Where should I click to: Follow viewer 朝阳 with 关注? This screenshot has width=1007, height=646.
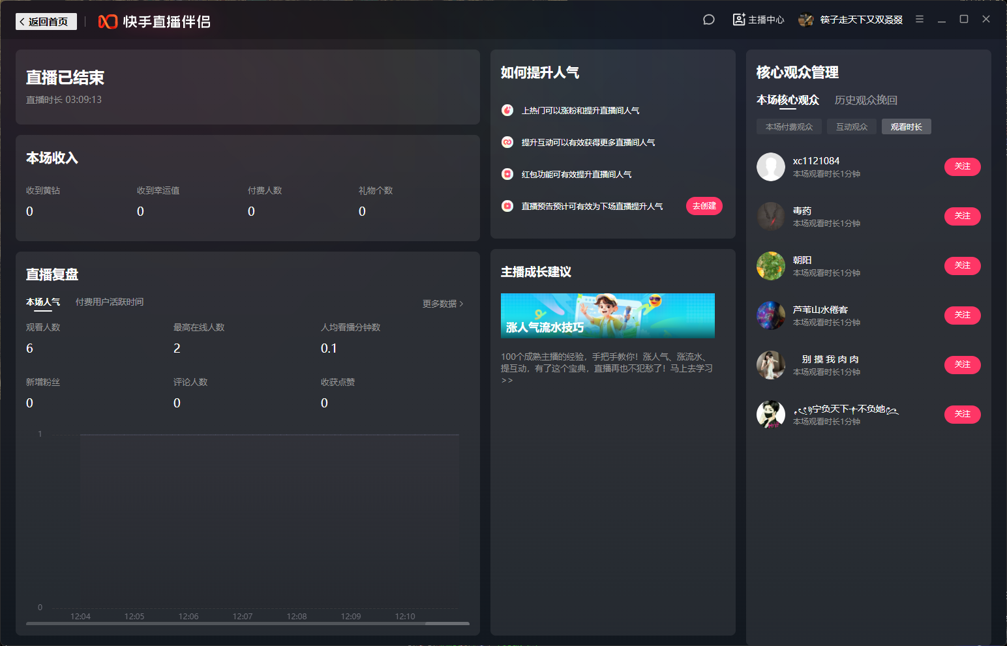click(963, 266)
